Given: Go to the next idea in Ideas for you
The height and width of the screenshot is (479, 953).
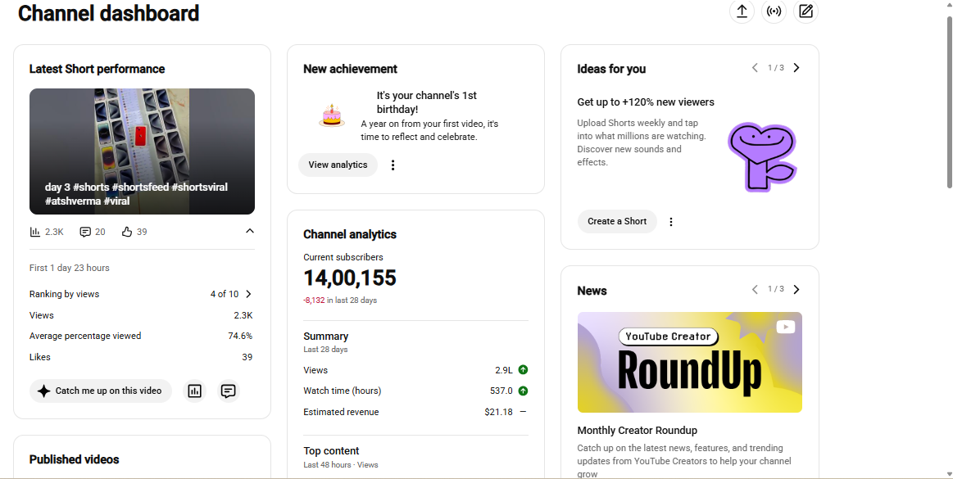Looking at the screenshot, I should (x=796, y=67).
